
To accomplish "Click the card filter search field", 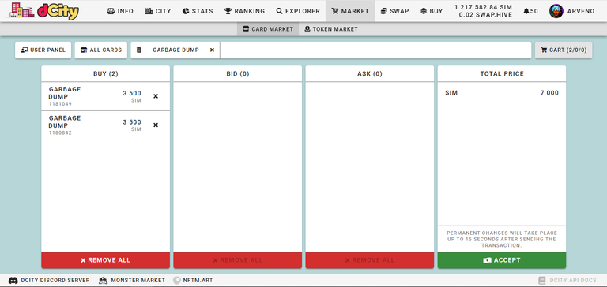I will tap(375, 50).
